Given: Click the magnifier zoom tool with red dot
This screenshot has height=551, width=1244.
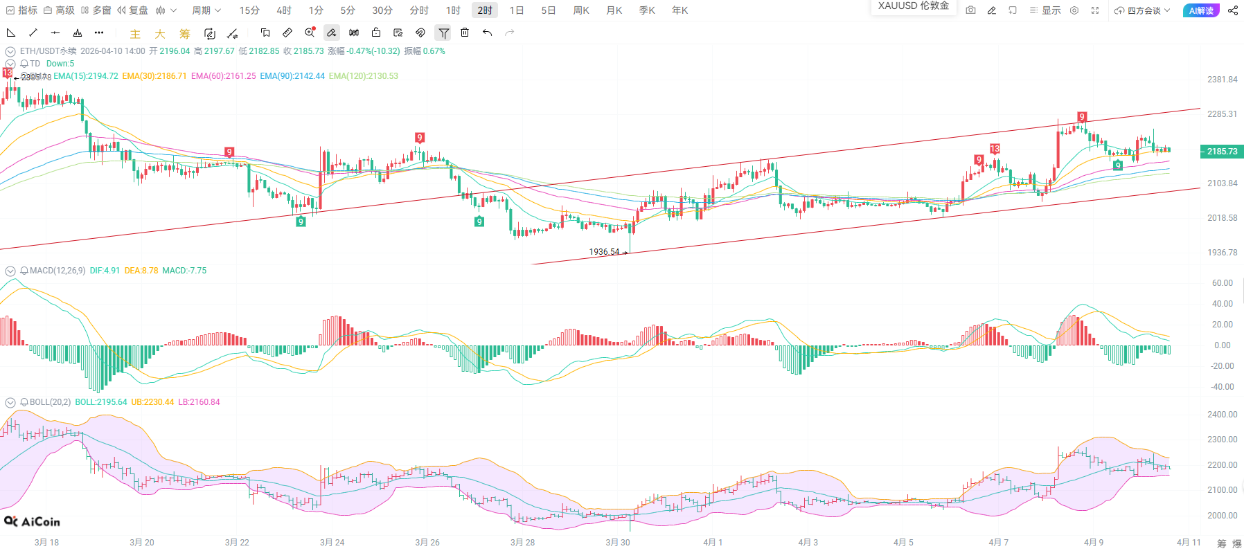Looking at the screenshot, I should [310, 33].
